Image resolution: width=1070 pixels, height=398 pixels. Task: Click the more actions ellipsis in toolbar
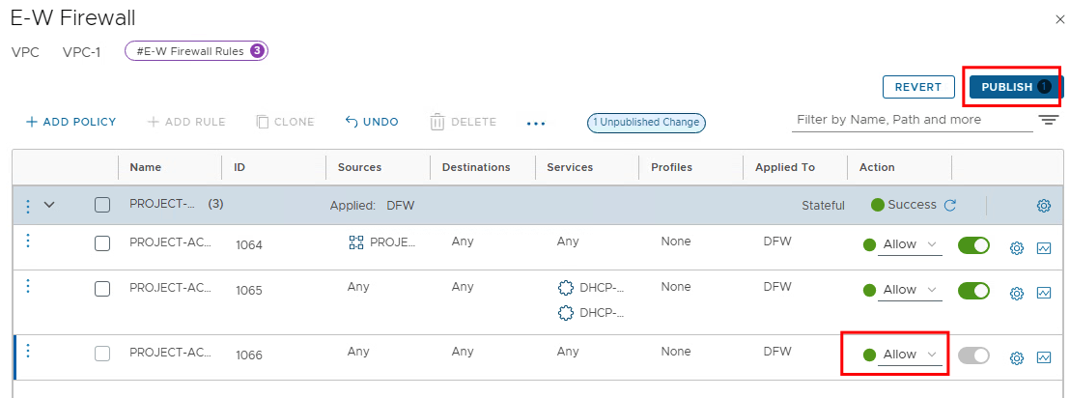[x=536, y=123]
